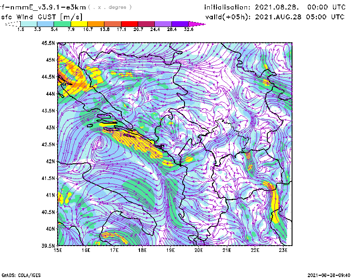Click the legend value 13.8
The image size is (360, 278).
point(105,29)
